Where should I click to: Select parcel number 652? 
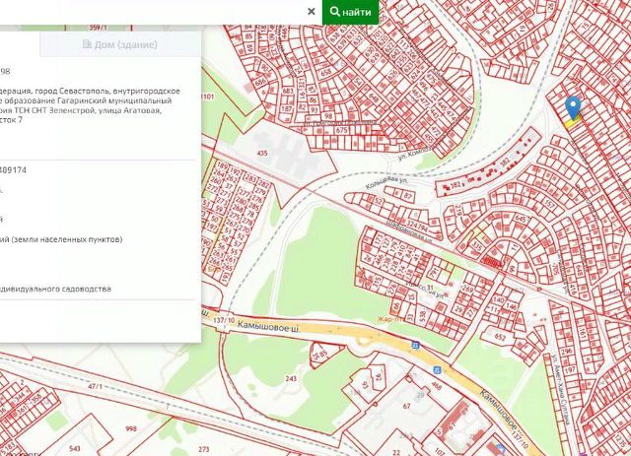[500, 337]
